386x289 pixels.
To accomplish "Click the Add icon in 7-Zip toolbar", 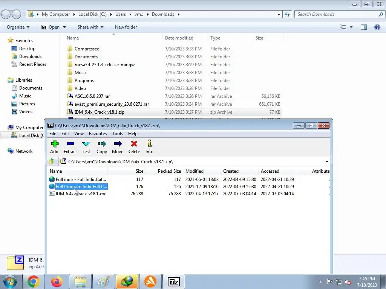I will pyautogui.click(x=55, y=144).
